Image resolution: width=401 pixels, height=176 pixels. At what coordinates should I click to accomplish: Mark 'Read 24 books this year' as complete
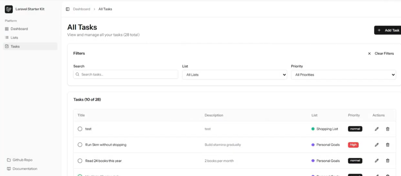point(80,161)
